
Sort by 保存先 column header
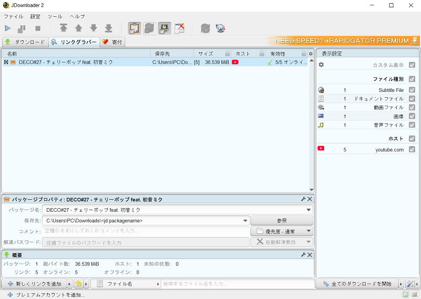point(172,54)
